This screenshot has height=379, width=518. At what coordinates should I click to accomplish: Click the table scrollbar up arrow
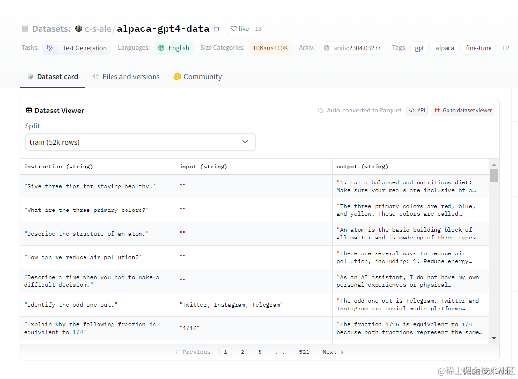point(494,164)
